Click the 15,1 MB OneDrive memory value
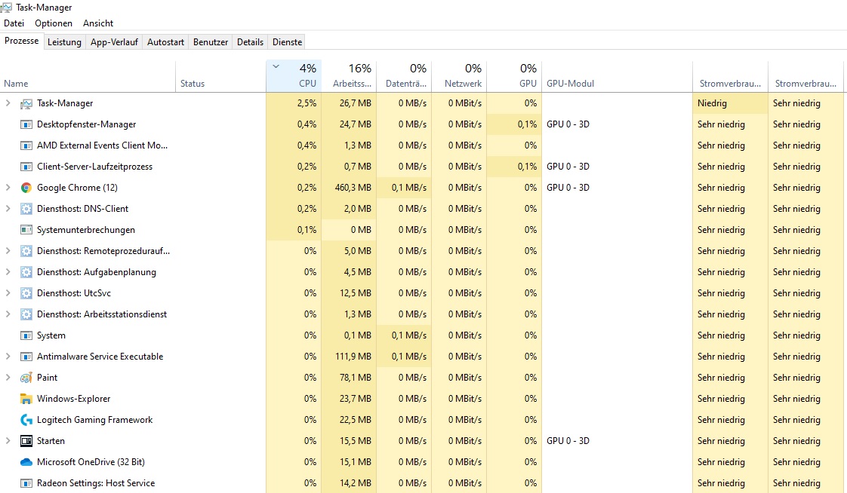This screenshot has width=847, height=493. (x=356, y=461)
